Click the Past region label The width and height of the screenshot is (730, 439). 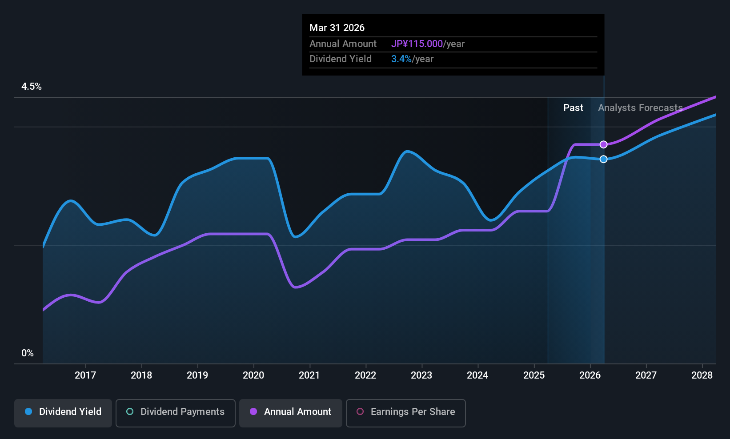coord(573,108)
